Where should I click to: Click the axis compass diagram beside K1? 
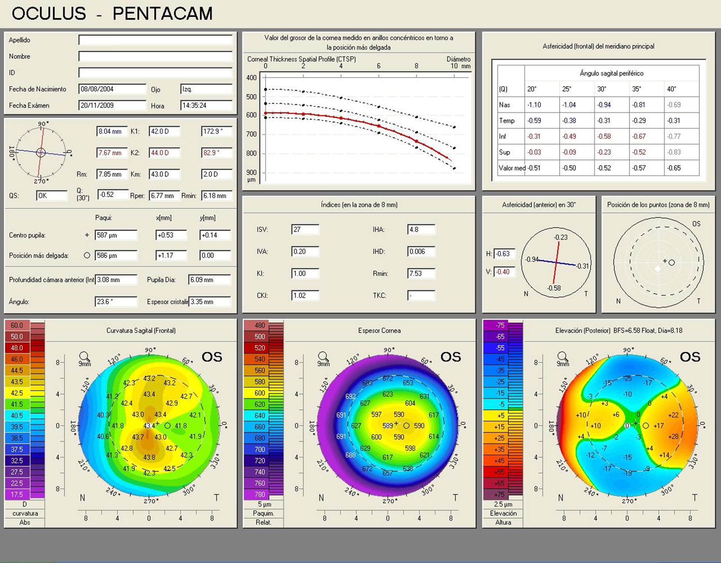click(41, 152)
